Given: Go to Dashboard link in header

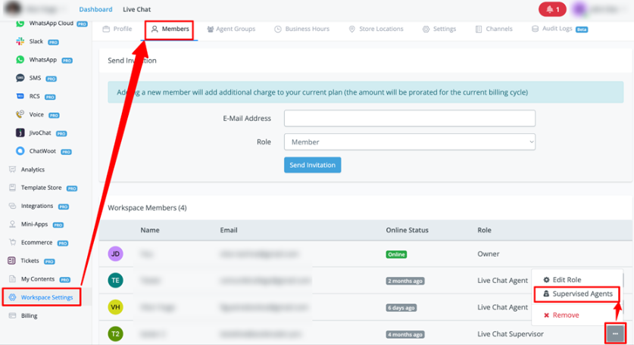Looking at the screenshot, I should coord(95,9).
